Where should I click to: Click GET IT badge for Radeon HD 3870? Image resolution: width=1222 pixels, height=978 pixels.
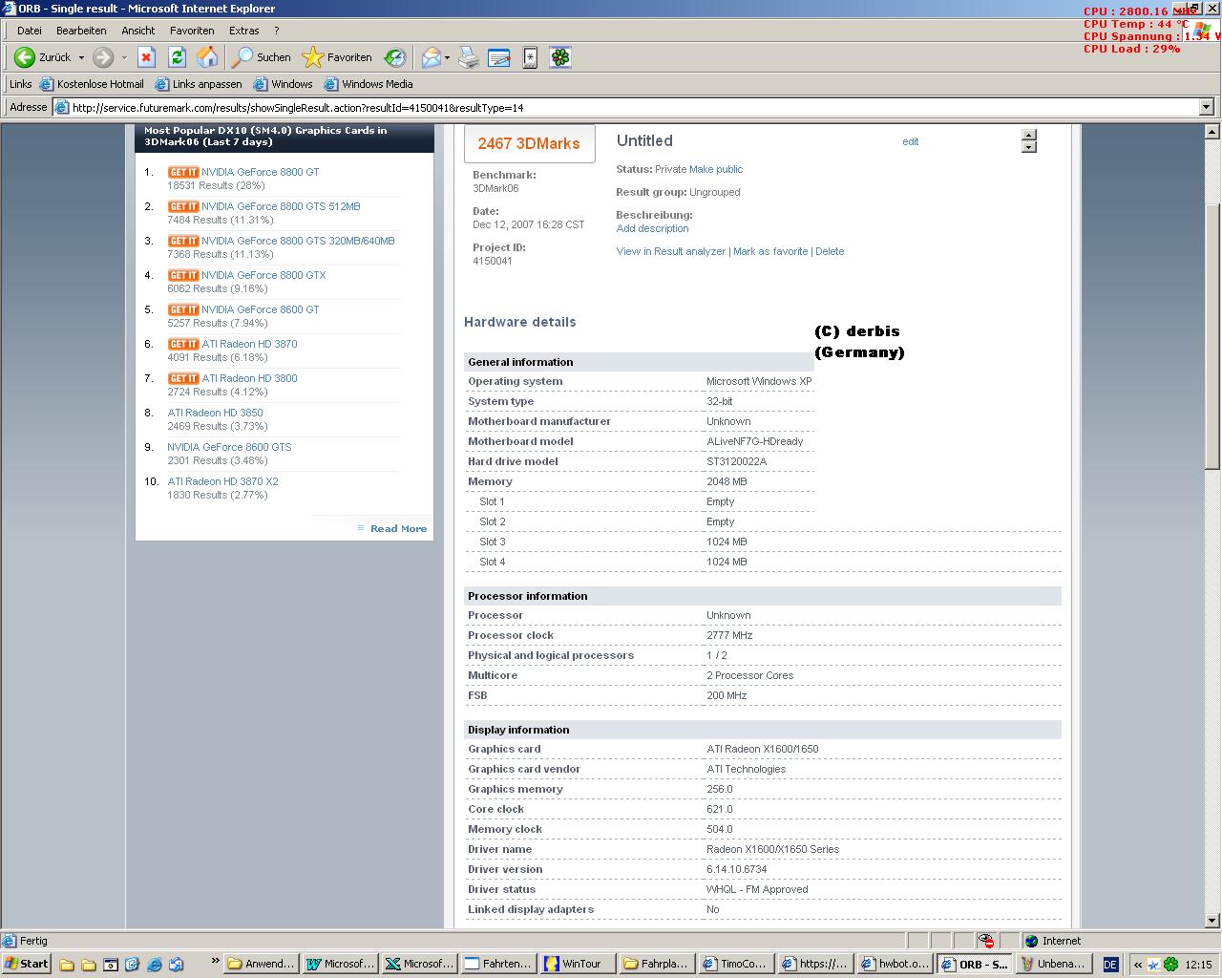183,344
